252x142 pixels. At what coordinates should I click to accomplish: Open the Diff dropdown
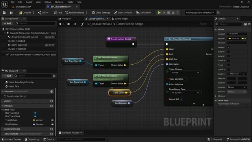[x=43, y=13]
